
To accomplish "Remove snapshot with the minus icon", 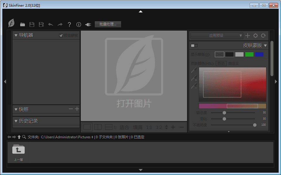I will coord(71,109).
